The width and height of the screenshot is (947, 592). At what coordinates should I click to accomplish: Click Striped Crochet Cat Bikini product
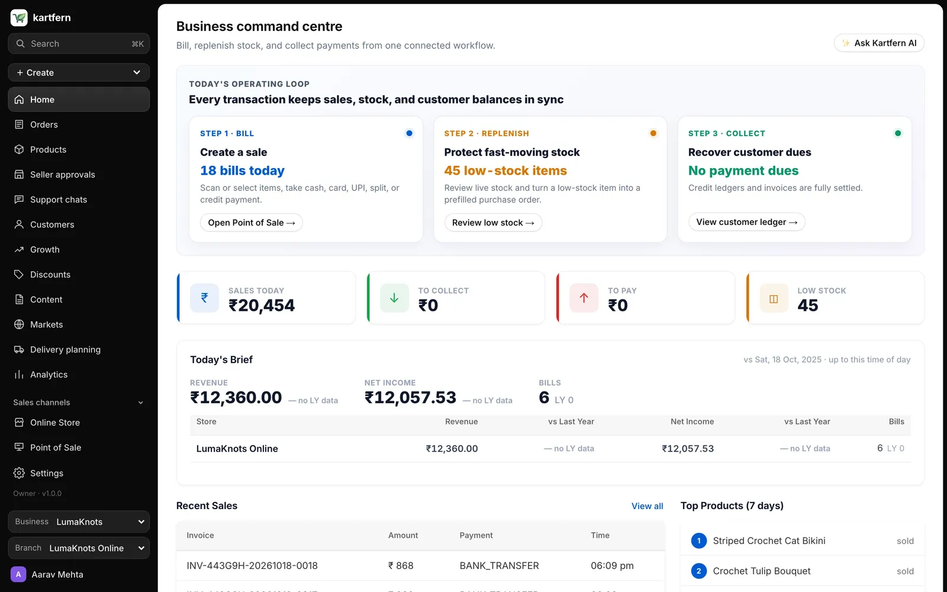pos(769,540)
